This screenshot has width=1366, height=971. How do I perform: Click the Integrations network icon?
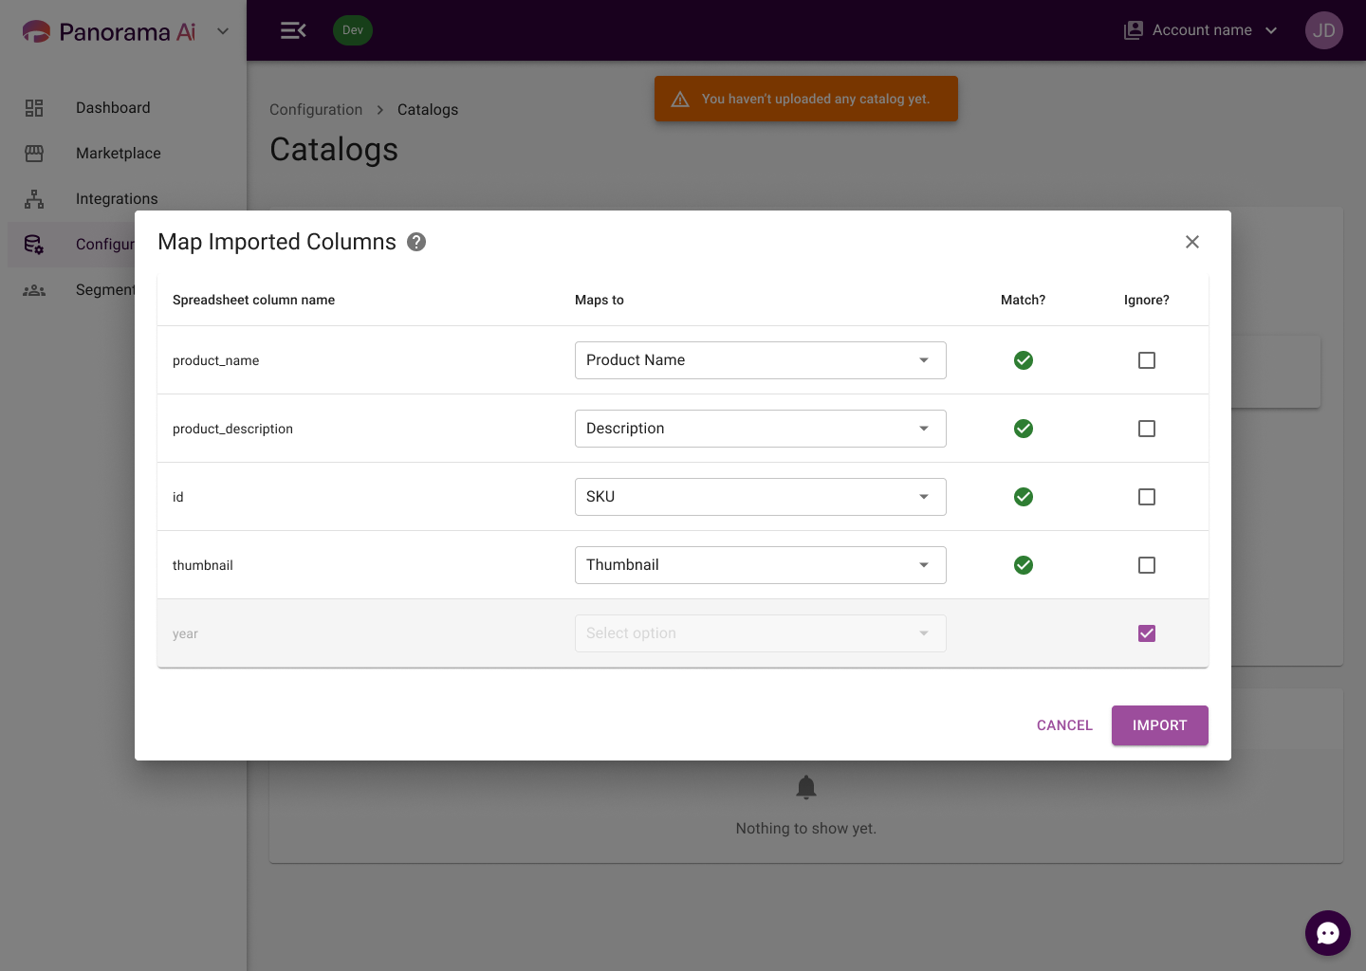tap(34, 199)
